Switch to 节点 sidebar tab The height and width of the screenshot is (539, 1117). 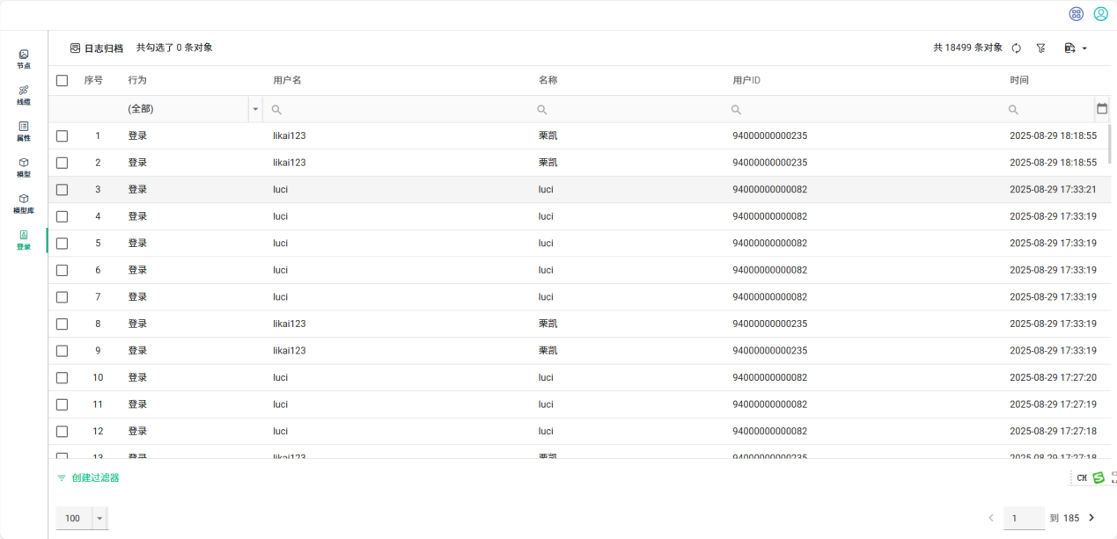[24, 59]
